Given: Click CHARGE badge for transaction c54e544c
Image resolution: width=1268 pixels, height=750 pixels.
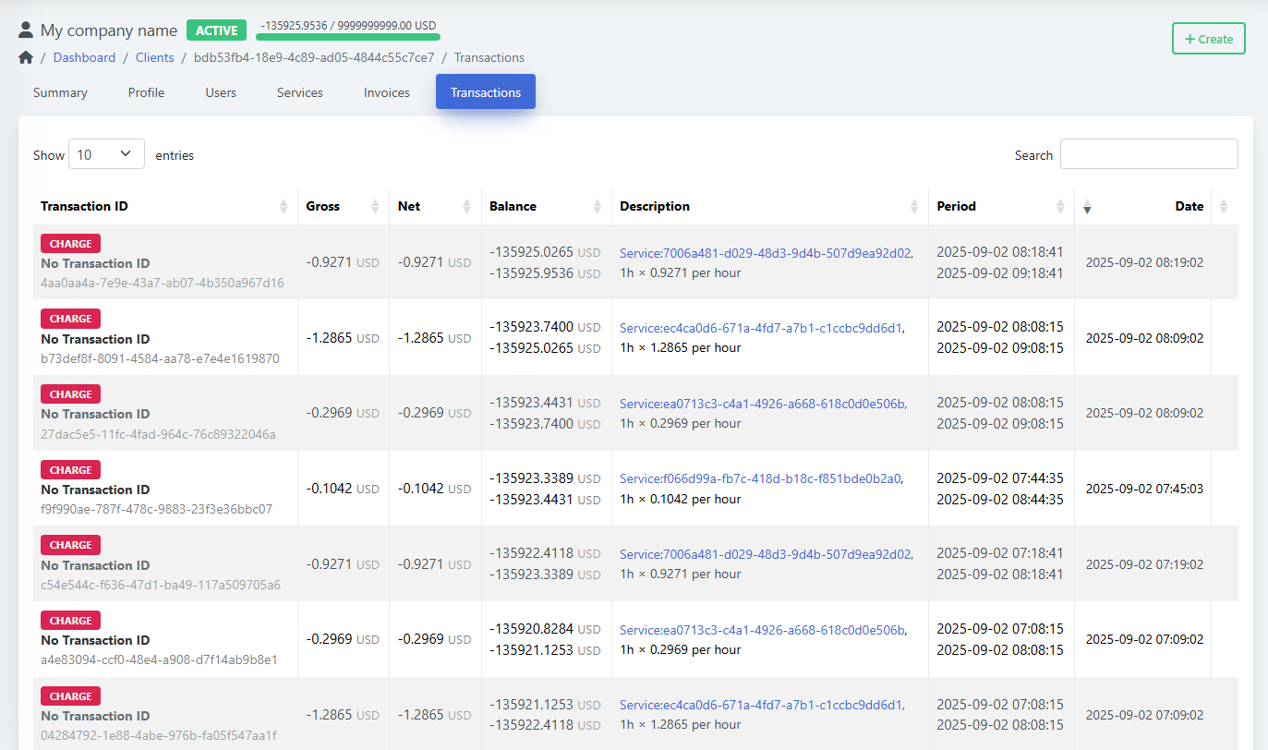Looking at the screenshot, I should coord(70,545).
